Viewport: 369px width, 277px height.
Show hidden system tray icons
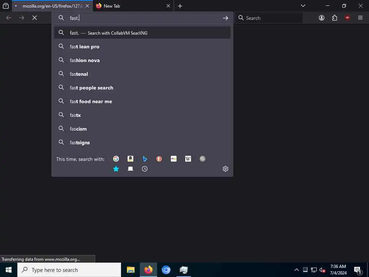[297, 270]
